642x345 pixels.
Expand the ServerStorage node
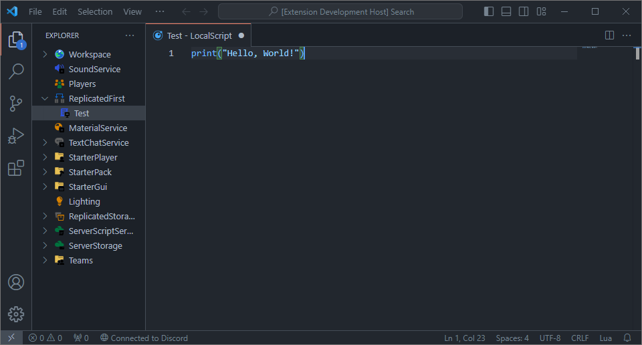pyautogui.click(x=45, y=245)
